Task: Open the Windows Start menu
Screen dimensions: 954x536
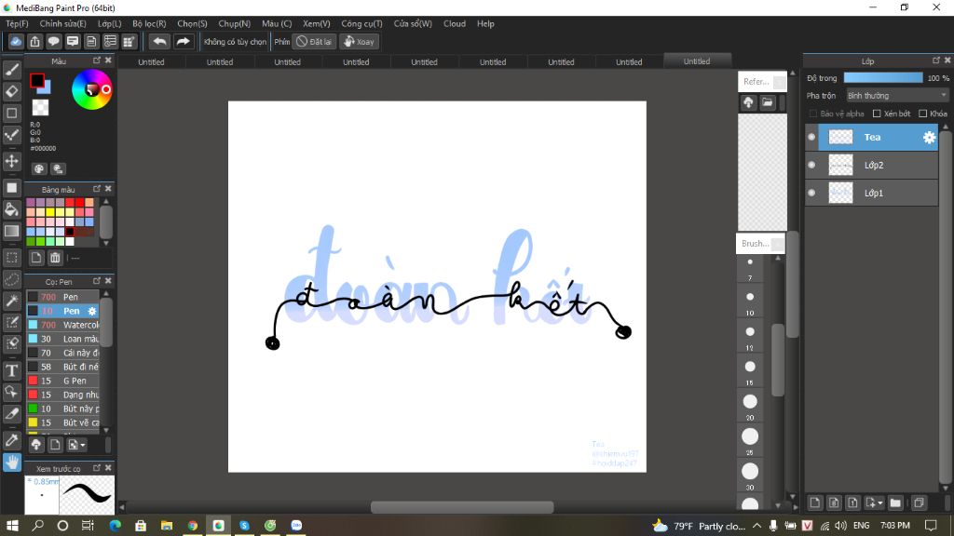Action: point(12,525)
